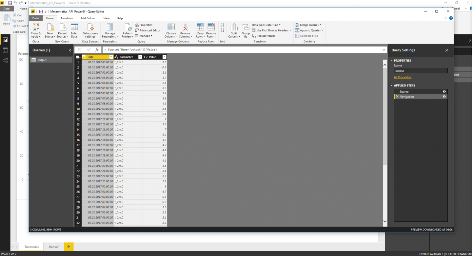Image resolution: width=472 pixels, height=256 pixels.
Task: Open the Choose Columns tool
Action: point(171,27)
